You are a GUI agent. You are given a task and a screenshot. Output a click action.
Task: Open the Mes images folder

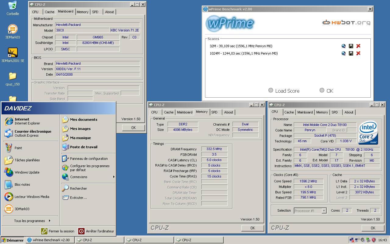pyautogui.click(x=88, y=129)
